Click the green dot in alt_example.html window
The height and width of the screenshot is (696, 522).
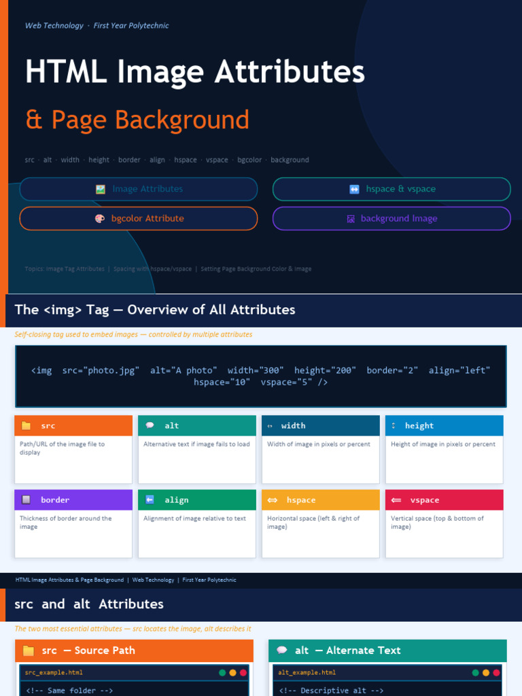coord(475,673)
